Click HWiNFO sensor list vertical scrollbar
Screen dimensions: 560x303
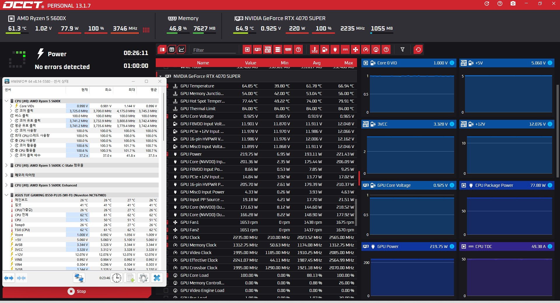tap(164, 117)
